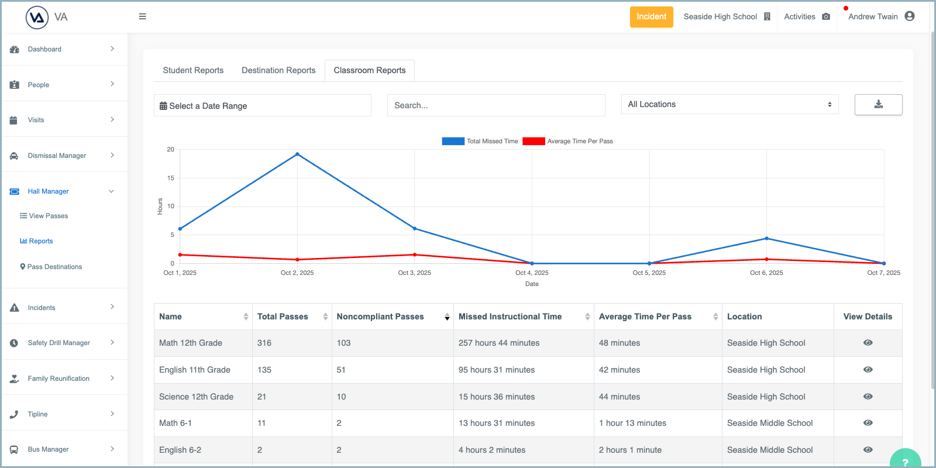
Task: View details for English 6-2
Action: [x=868, y=450]
